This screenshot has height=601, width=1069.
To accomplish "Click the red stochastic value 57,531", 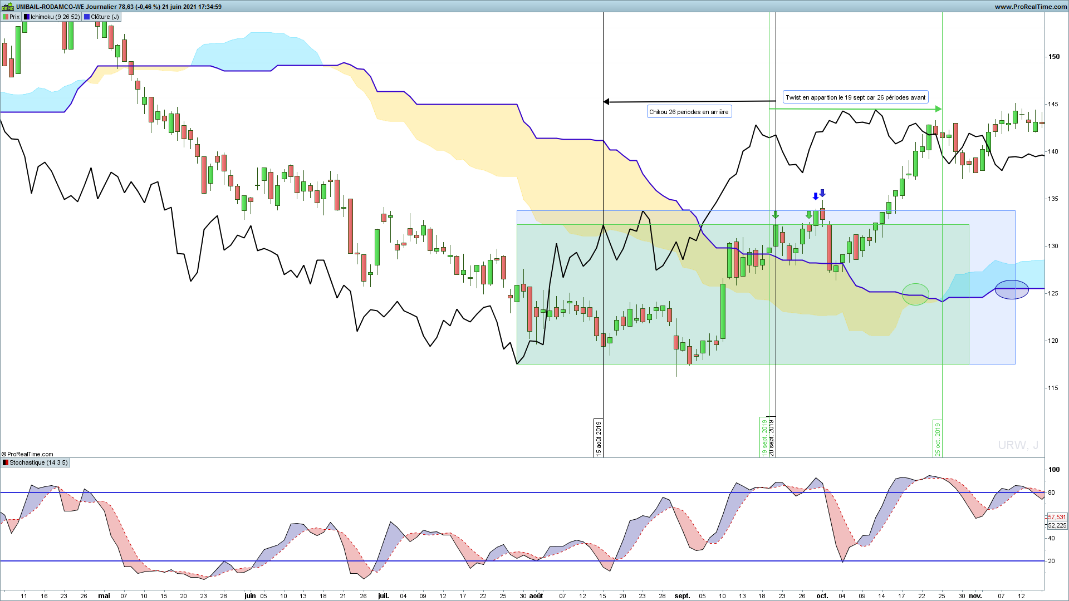I will click(1057, 517).
